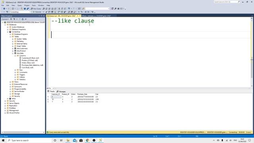Select the Triggers folder

pyautogui.click(x=22, y=75)
